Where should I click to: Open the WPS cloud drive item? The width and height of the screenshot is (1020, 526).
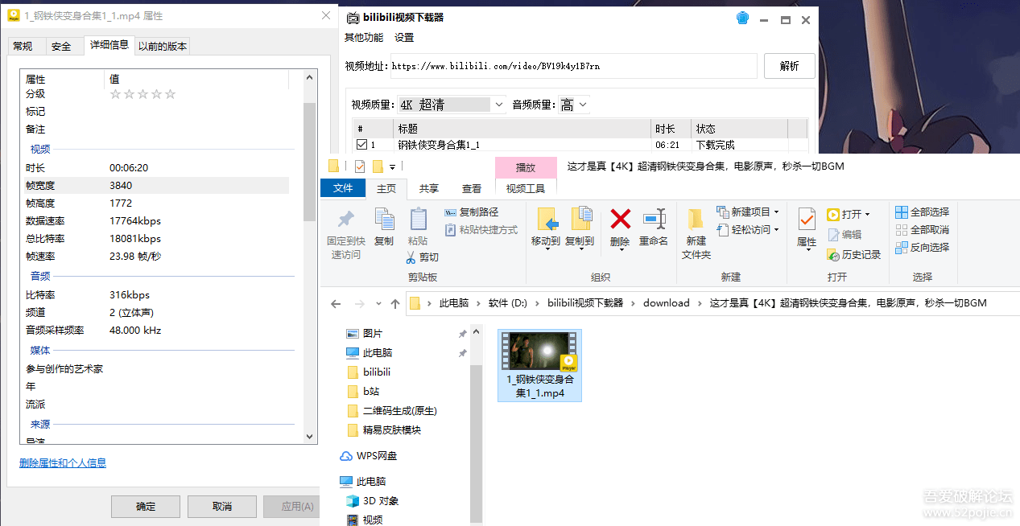(369, 456)
